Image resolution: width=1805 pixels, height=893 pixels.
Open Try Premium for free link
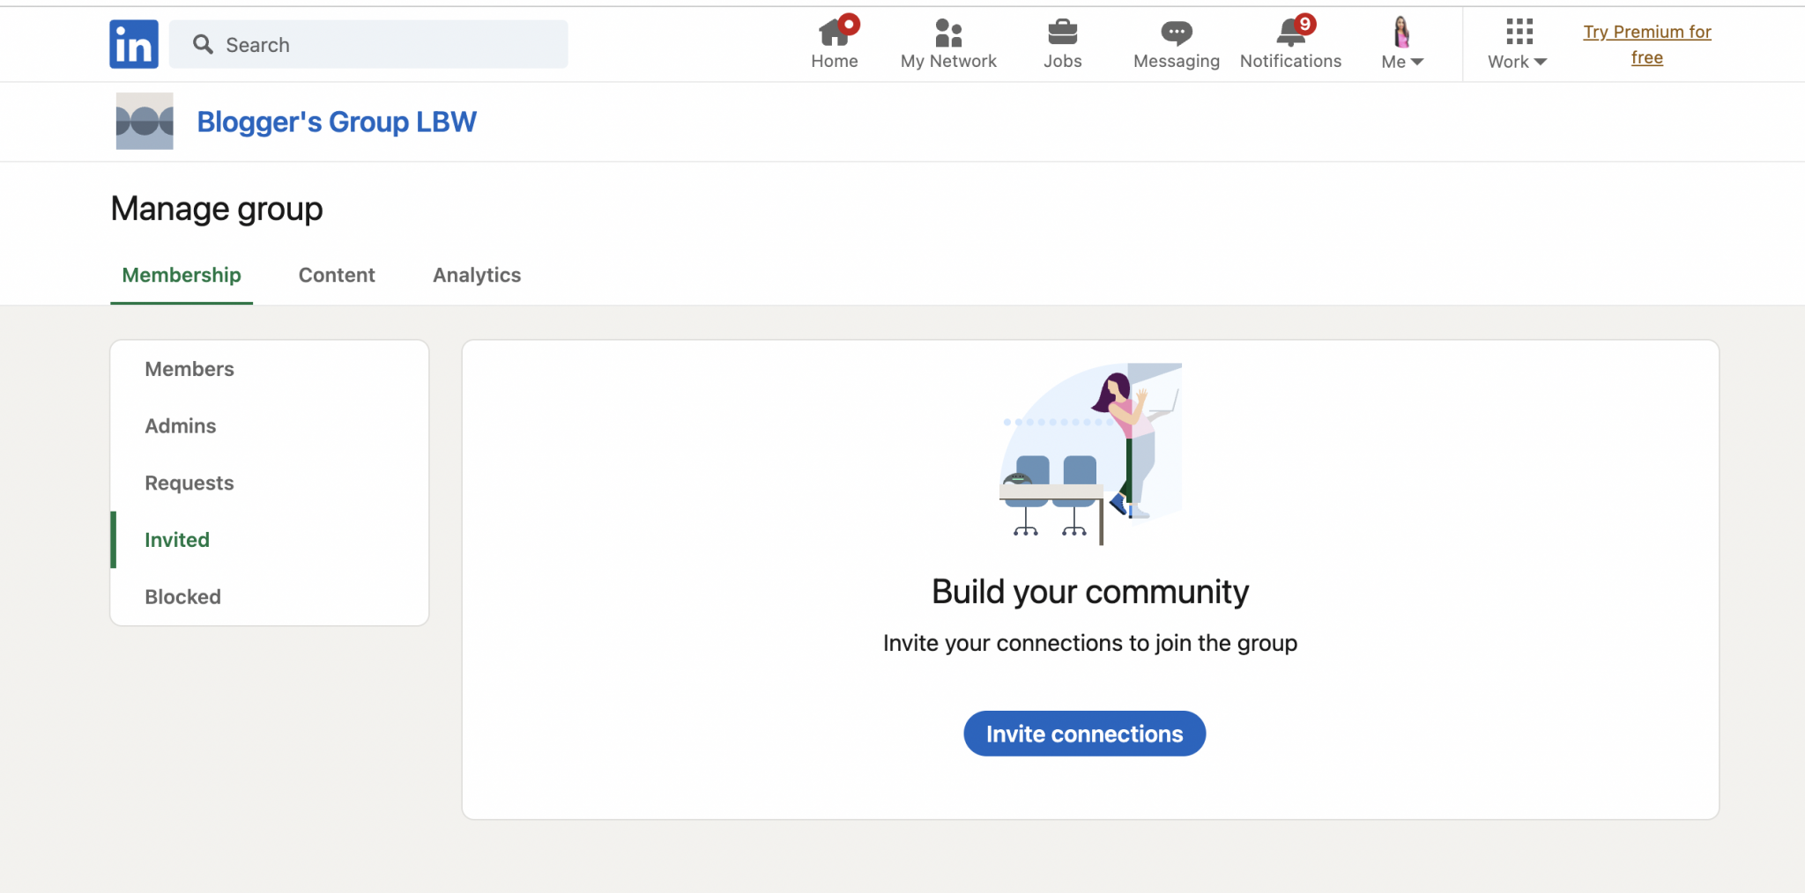point(1647,44)
